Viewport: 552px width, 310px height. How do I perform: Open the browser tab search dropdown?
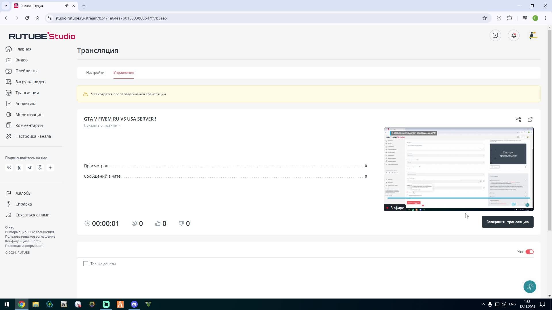5,6
